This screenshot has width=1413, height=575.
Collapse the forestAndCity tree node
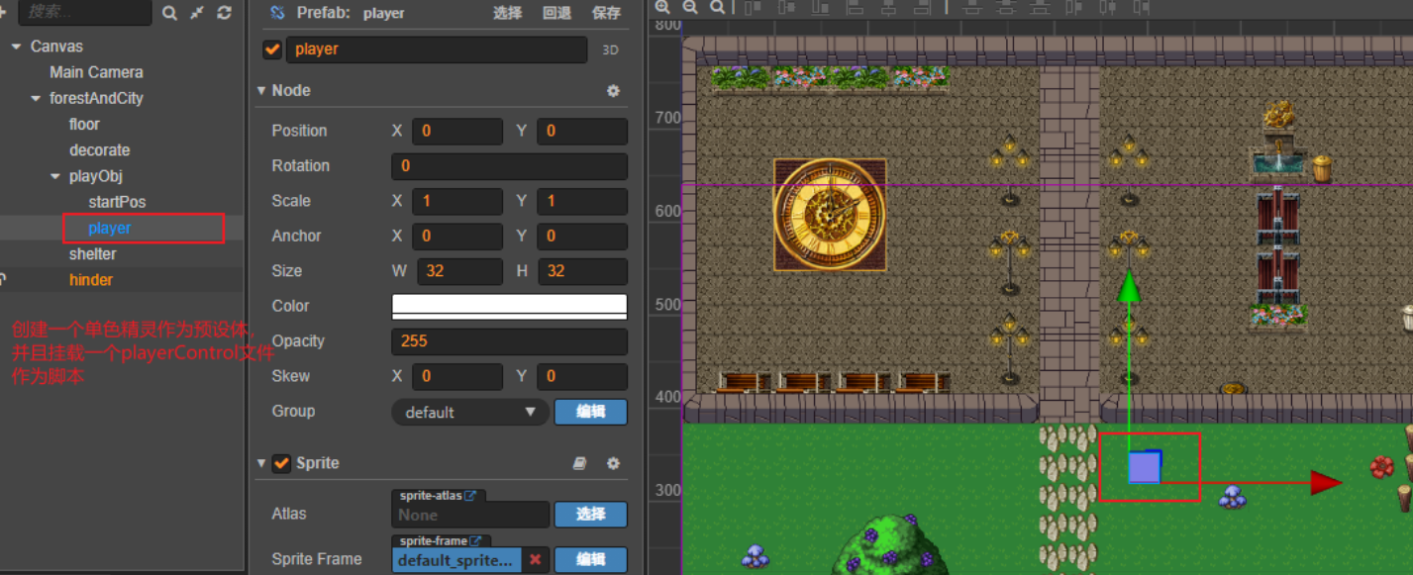coord(37,98)
